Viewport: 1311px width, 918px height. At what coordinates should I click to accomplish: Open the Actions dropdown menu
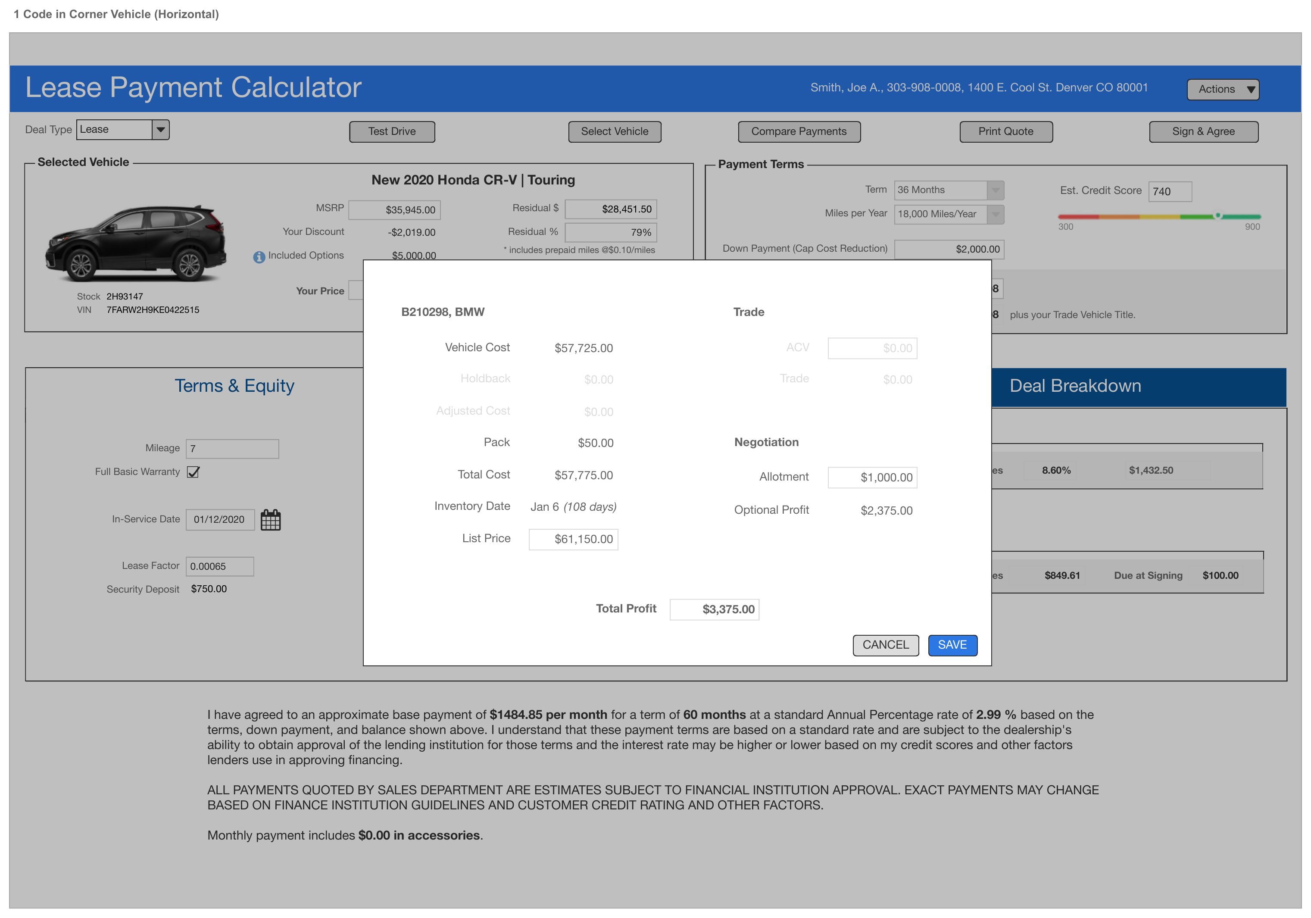[x=1223, y=89]
